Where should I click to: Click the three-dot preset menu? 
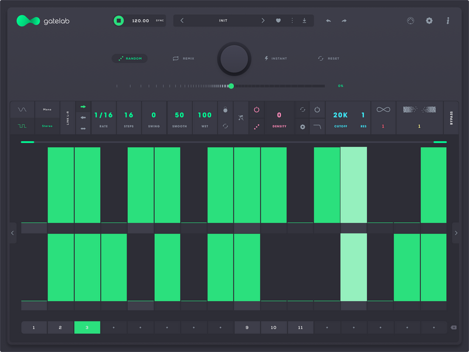(x=292, y=20)
